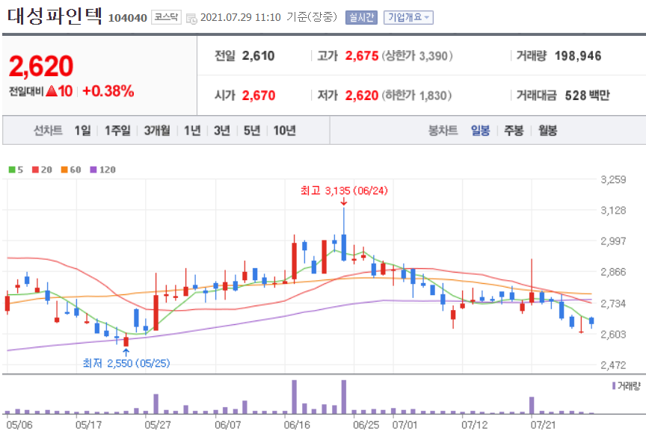This screenshot has height=437, width=646.
Task: Click the 3,259 price axis label
Action: (x=613, y=179)
